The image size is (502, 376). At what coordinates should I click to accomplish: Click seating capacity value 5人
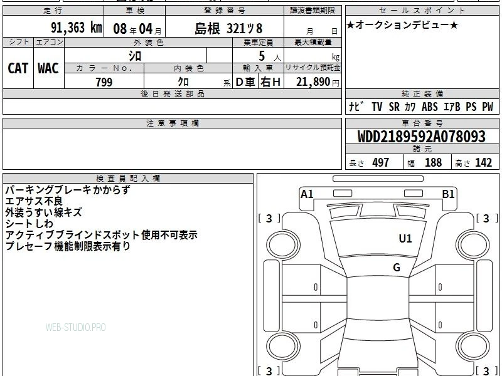pos(269,56)
